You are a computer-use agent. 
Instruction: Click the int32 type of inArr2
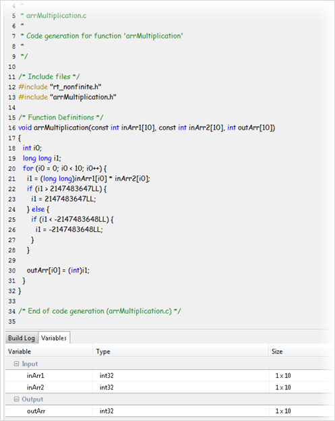(x=106, y=387)
